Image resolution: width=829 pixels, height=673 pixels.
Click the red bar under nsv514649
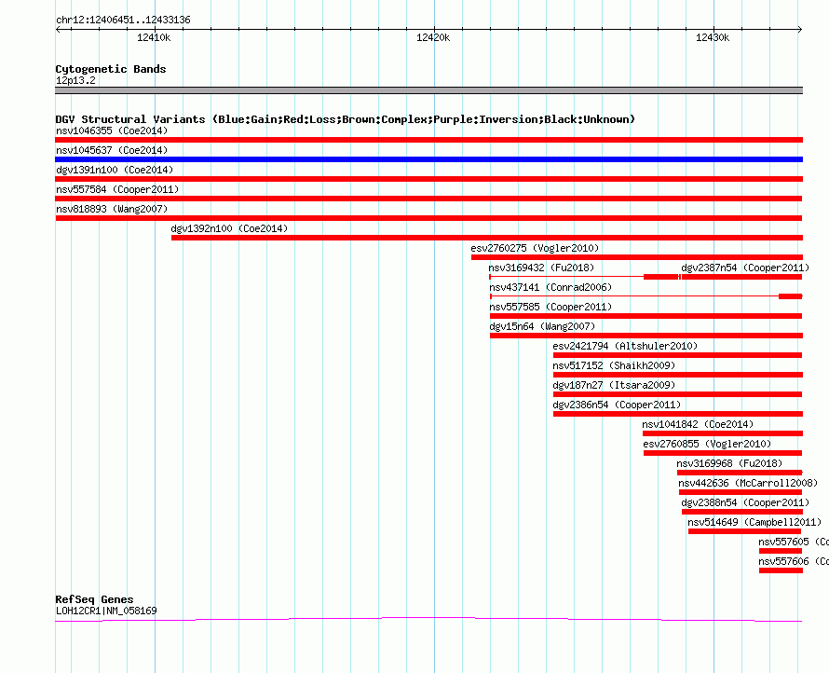click(x=744, y=531)
